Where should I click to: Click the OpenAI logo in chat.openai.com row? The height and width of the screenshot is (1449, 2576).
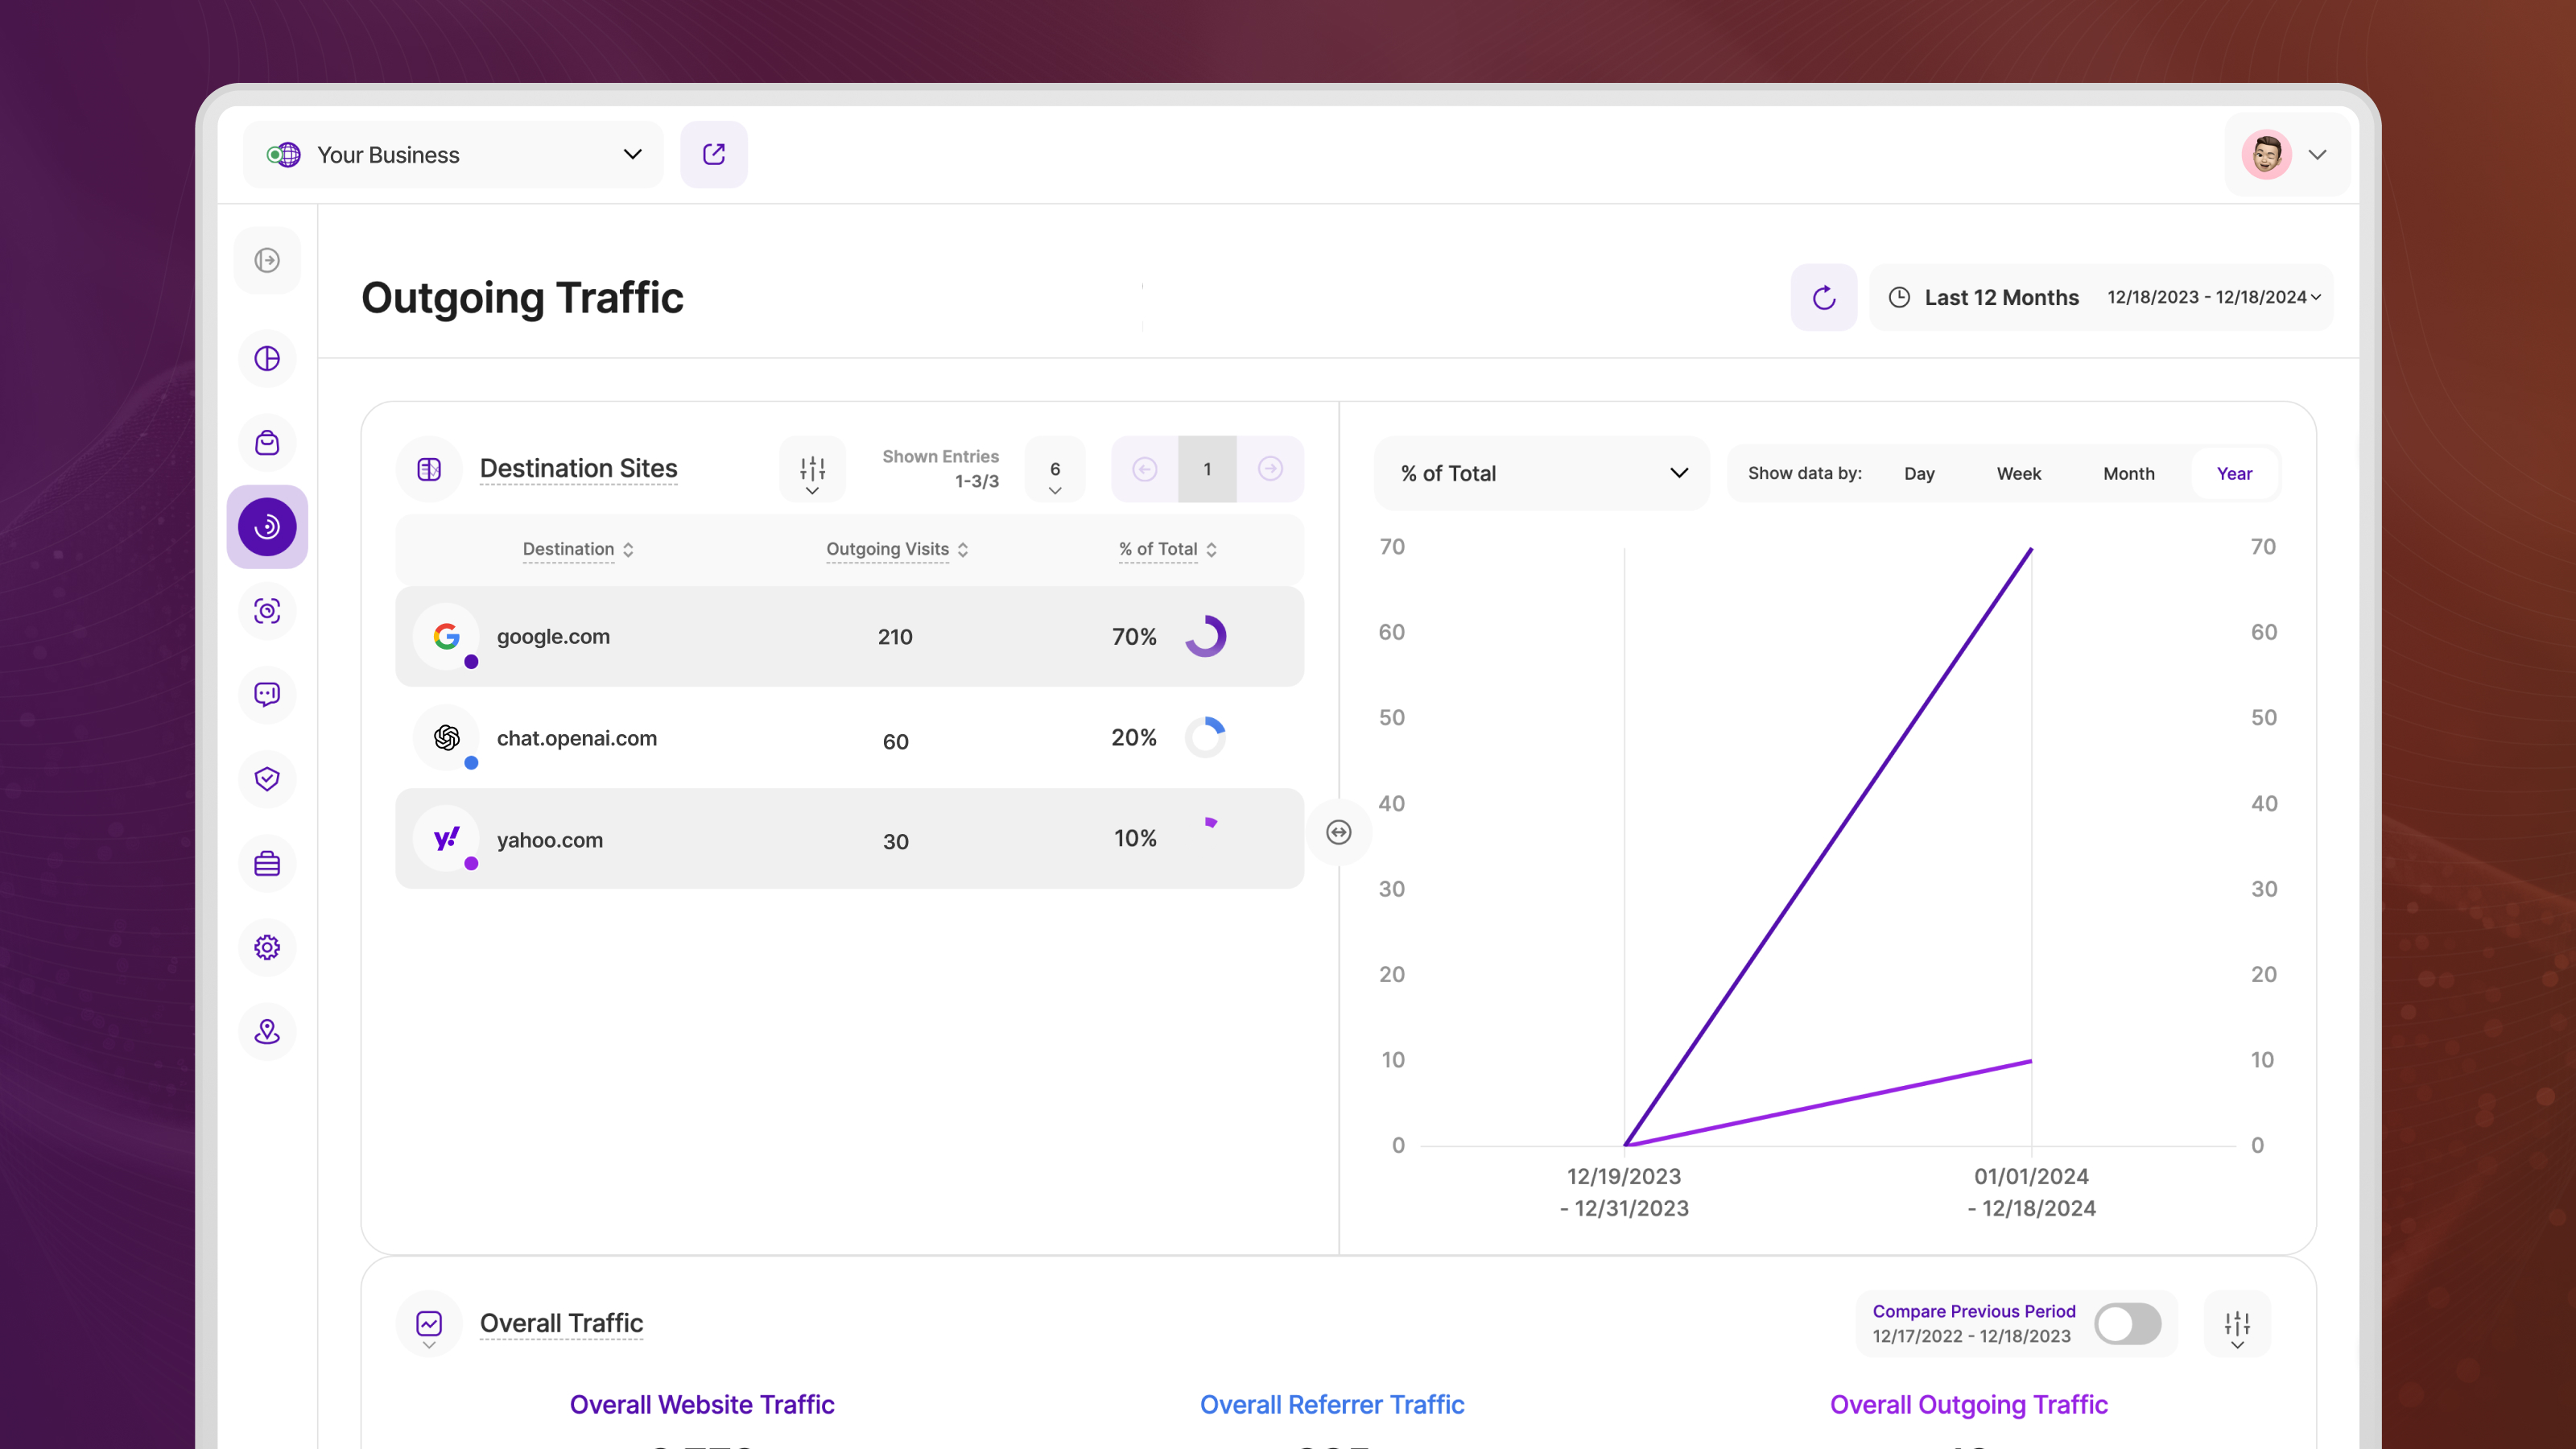446,738
